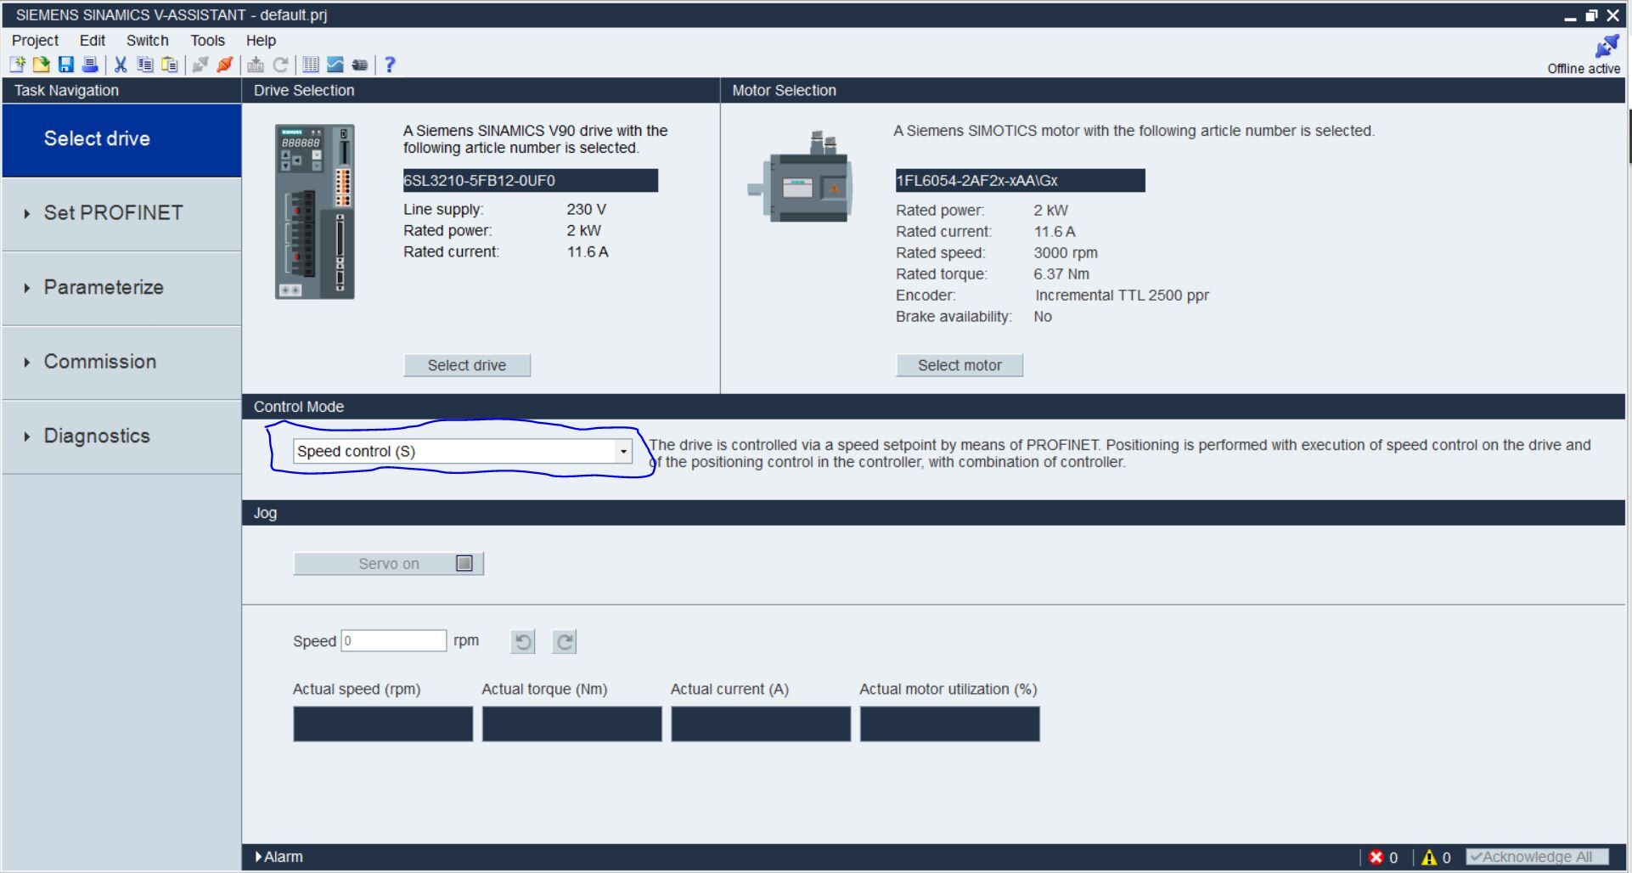Viewport: 1632px width, 873px height.
Task: Click the Incremental TTL 2500 ppr encoder value
Action: [x=1122, y=296]
